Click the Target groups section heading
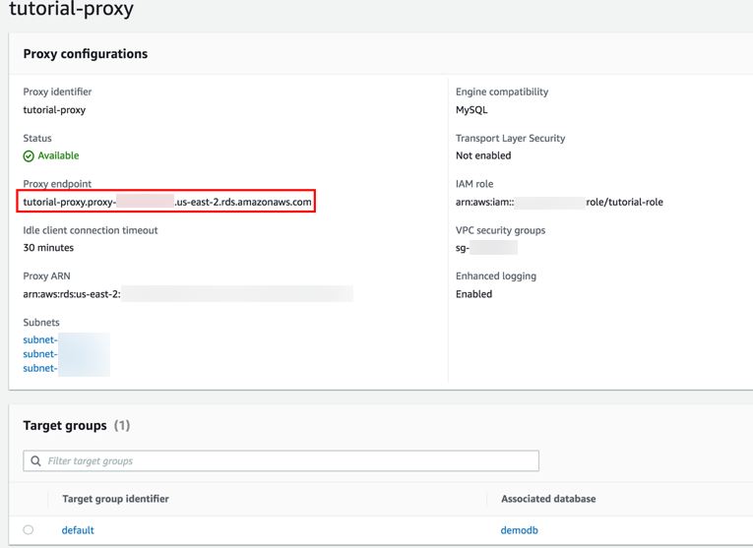The width and height of the screenshot is (753, 548). (x=65, y=426)
